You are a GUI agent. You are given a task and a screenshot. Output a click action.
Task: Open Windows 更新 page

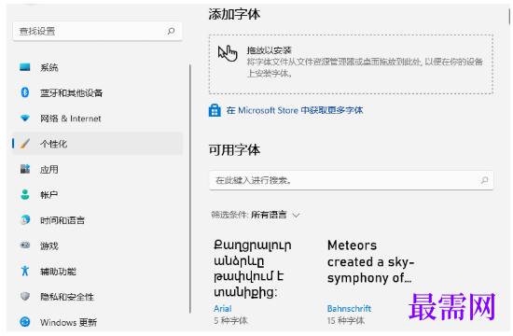(x=98, y=322)
